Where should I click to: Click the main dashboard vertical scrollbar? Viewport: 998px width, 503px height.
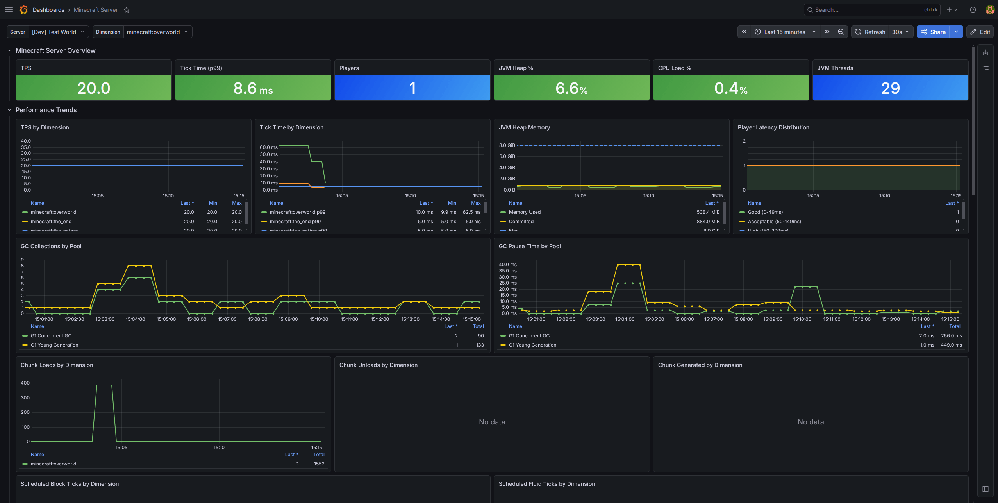pyautogui.click(x=973, y=121)
